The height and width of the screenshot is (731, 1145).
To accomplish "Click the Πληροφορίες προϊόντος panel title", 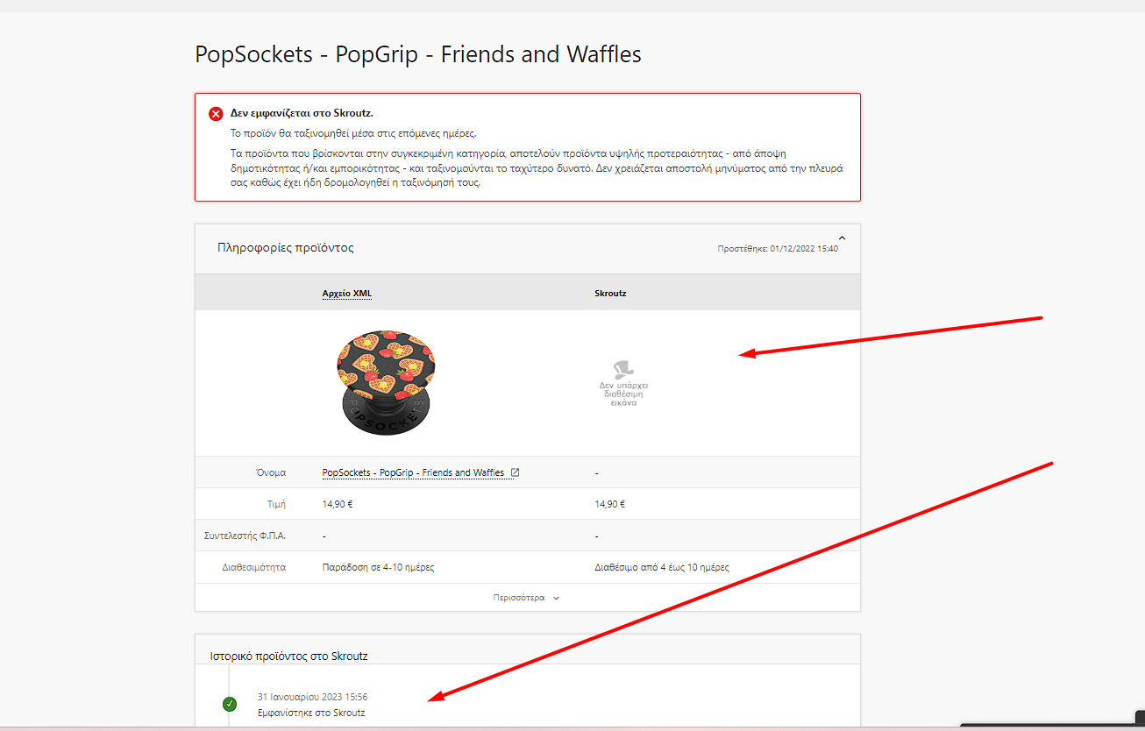I will coord(286,247).
